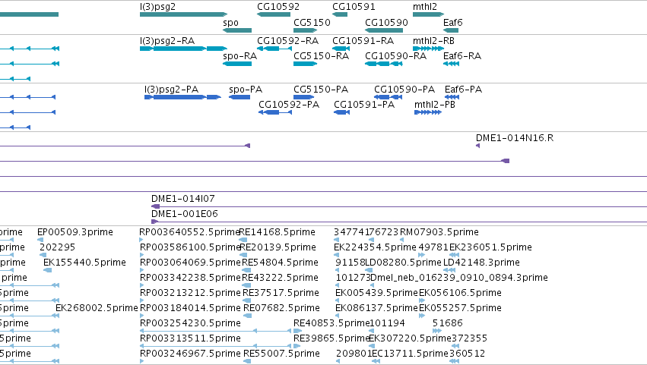Click the DME1-014I07 clone line

pyautogui.click(x=399, y=206)
